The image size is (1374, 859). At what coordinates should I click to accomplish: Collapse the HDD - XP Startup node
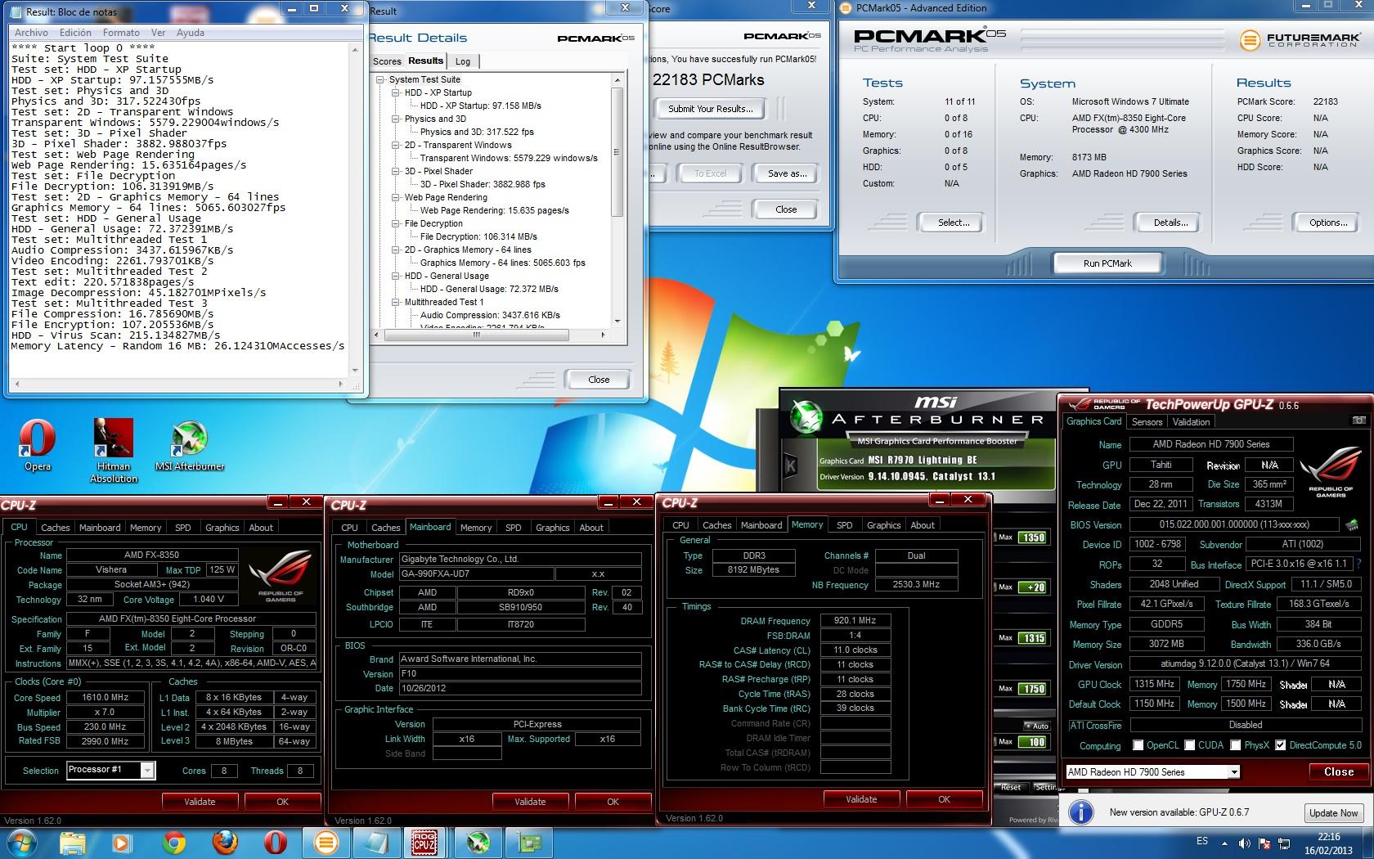coord(396,92)
